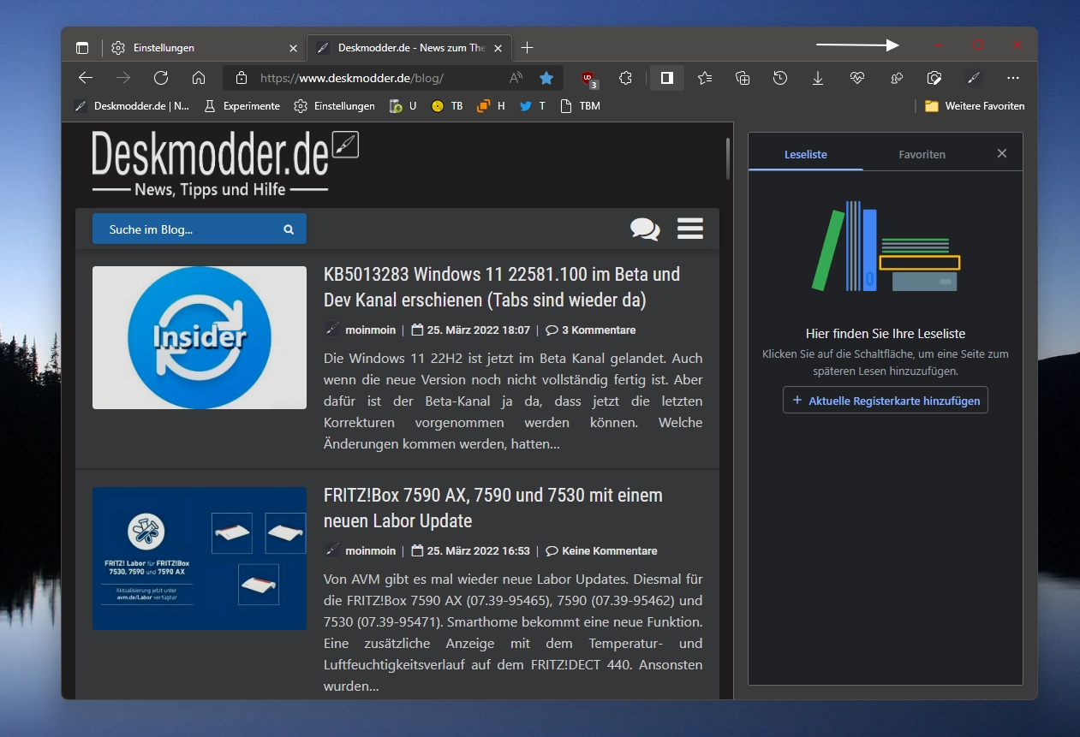
Task: Start Read Aloud from address bar
Action: tap(516, 78)
